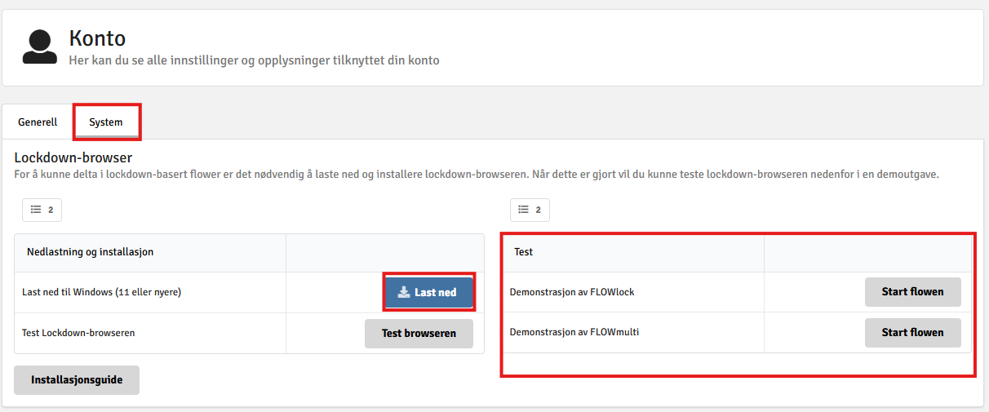Select the Test column header

tap(633, 252)
